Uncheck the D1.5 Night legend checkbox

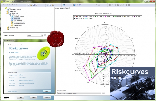94,17
